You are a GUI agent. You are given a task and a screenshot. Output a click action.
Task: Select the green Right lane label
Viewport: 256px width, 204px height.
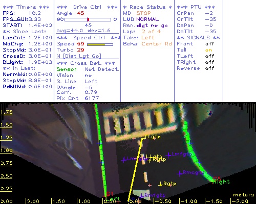click(221, 182)
